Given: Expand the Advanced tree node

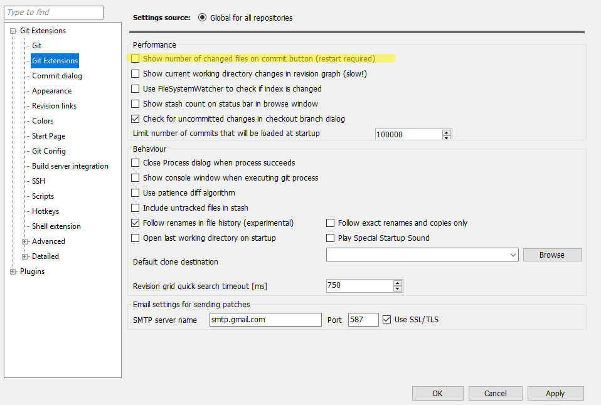Looking at the screenshot, I should (25, 241).
